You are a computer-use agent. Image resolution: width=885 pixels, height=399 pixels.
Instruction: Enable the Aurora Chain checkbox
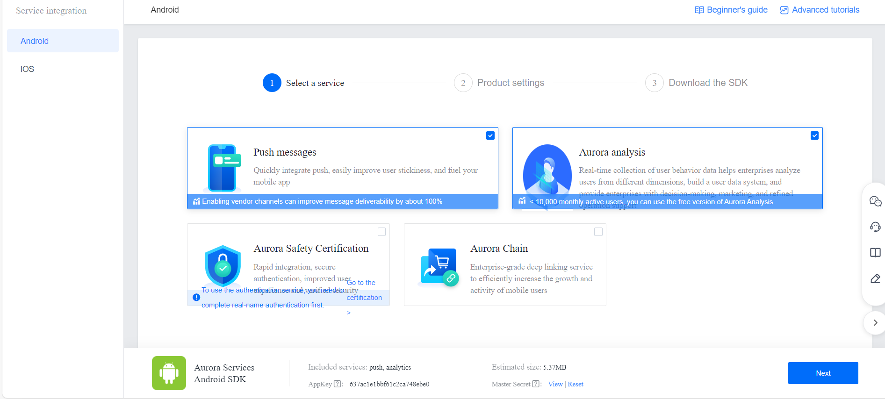click(x=598, y=232)
